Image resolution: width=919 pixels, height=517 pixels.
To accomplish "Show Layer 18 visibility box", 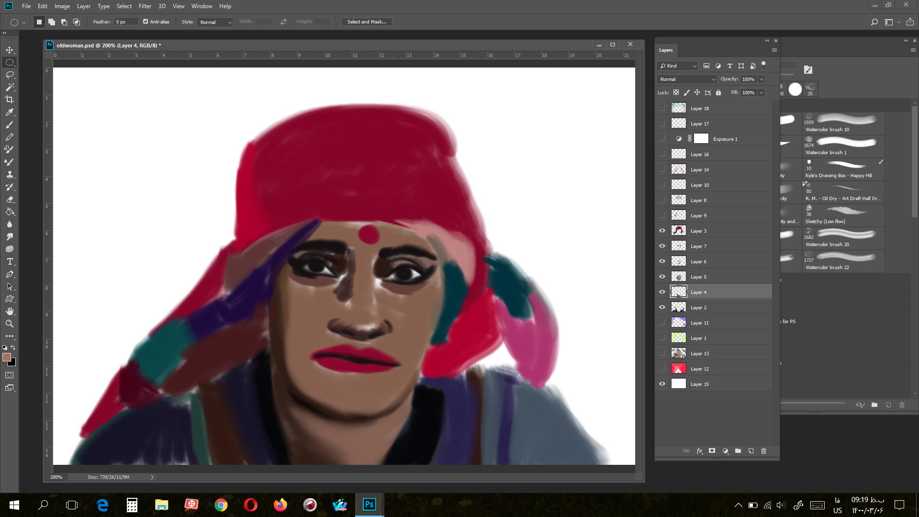I will tap(662, 108).
